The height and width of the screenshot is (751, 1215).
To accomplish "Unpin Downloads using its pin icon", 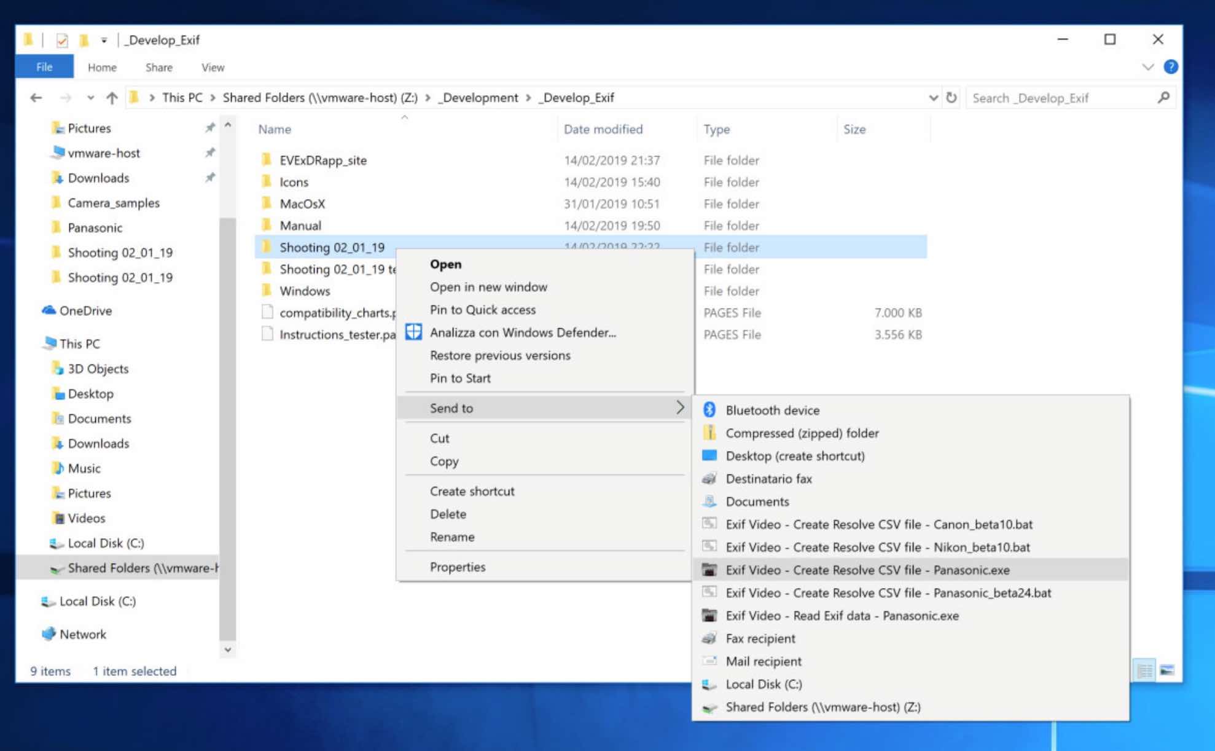I will [x=210, y=178].
